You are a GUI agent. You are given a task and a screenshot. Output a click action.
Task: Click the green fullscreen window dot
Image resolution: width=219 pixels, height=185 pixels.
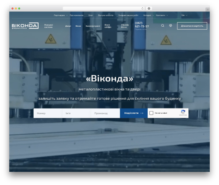click(19, 9)
